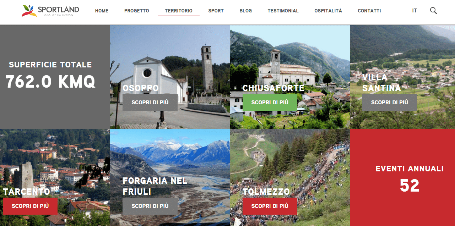The image size is (455, 226).
Task: Go to Ospitalità in the navigation
Action: tap(328, 11)
